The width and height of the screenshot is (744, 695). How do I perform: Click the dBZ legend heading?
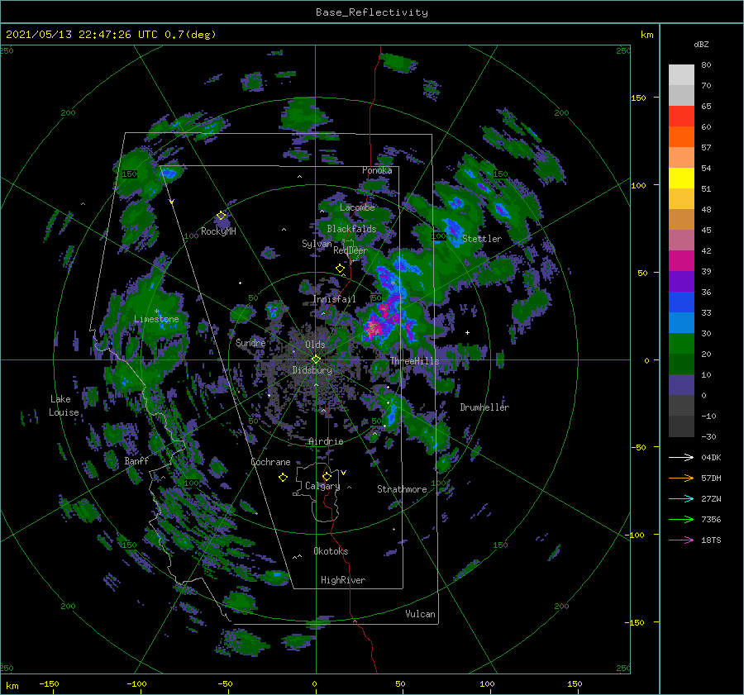pos(701,45)
